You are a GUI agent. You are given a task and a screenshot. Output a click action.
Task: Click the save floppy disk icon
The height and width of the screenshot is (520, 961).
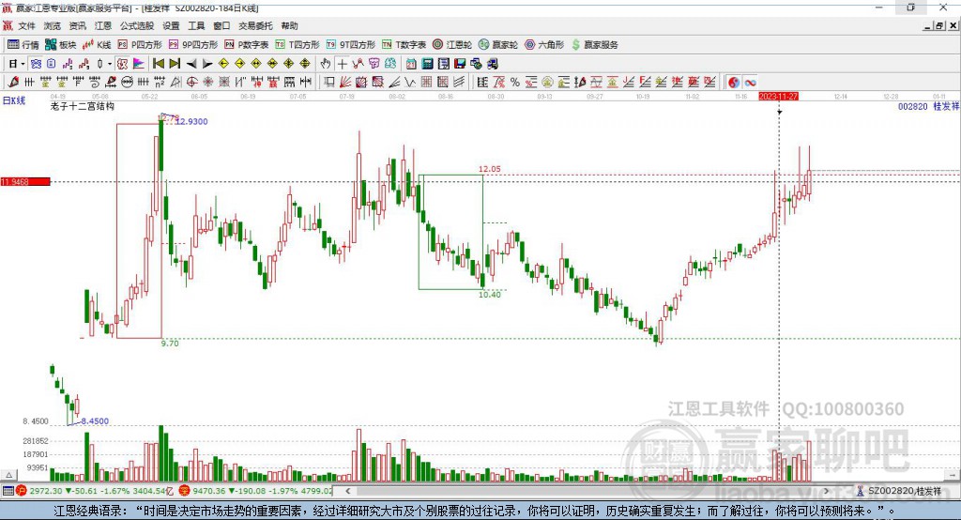pyautogui.click(x=460, y=64)
